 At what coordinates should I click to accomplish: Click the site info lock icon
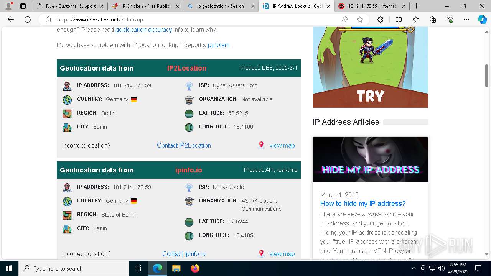[x=48, y=20]
